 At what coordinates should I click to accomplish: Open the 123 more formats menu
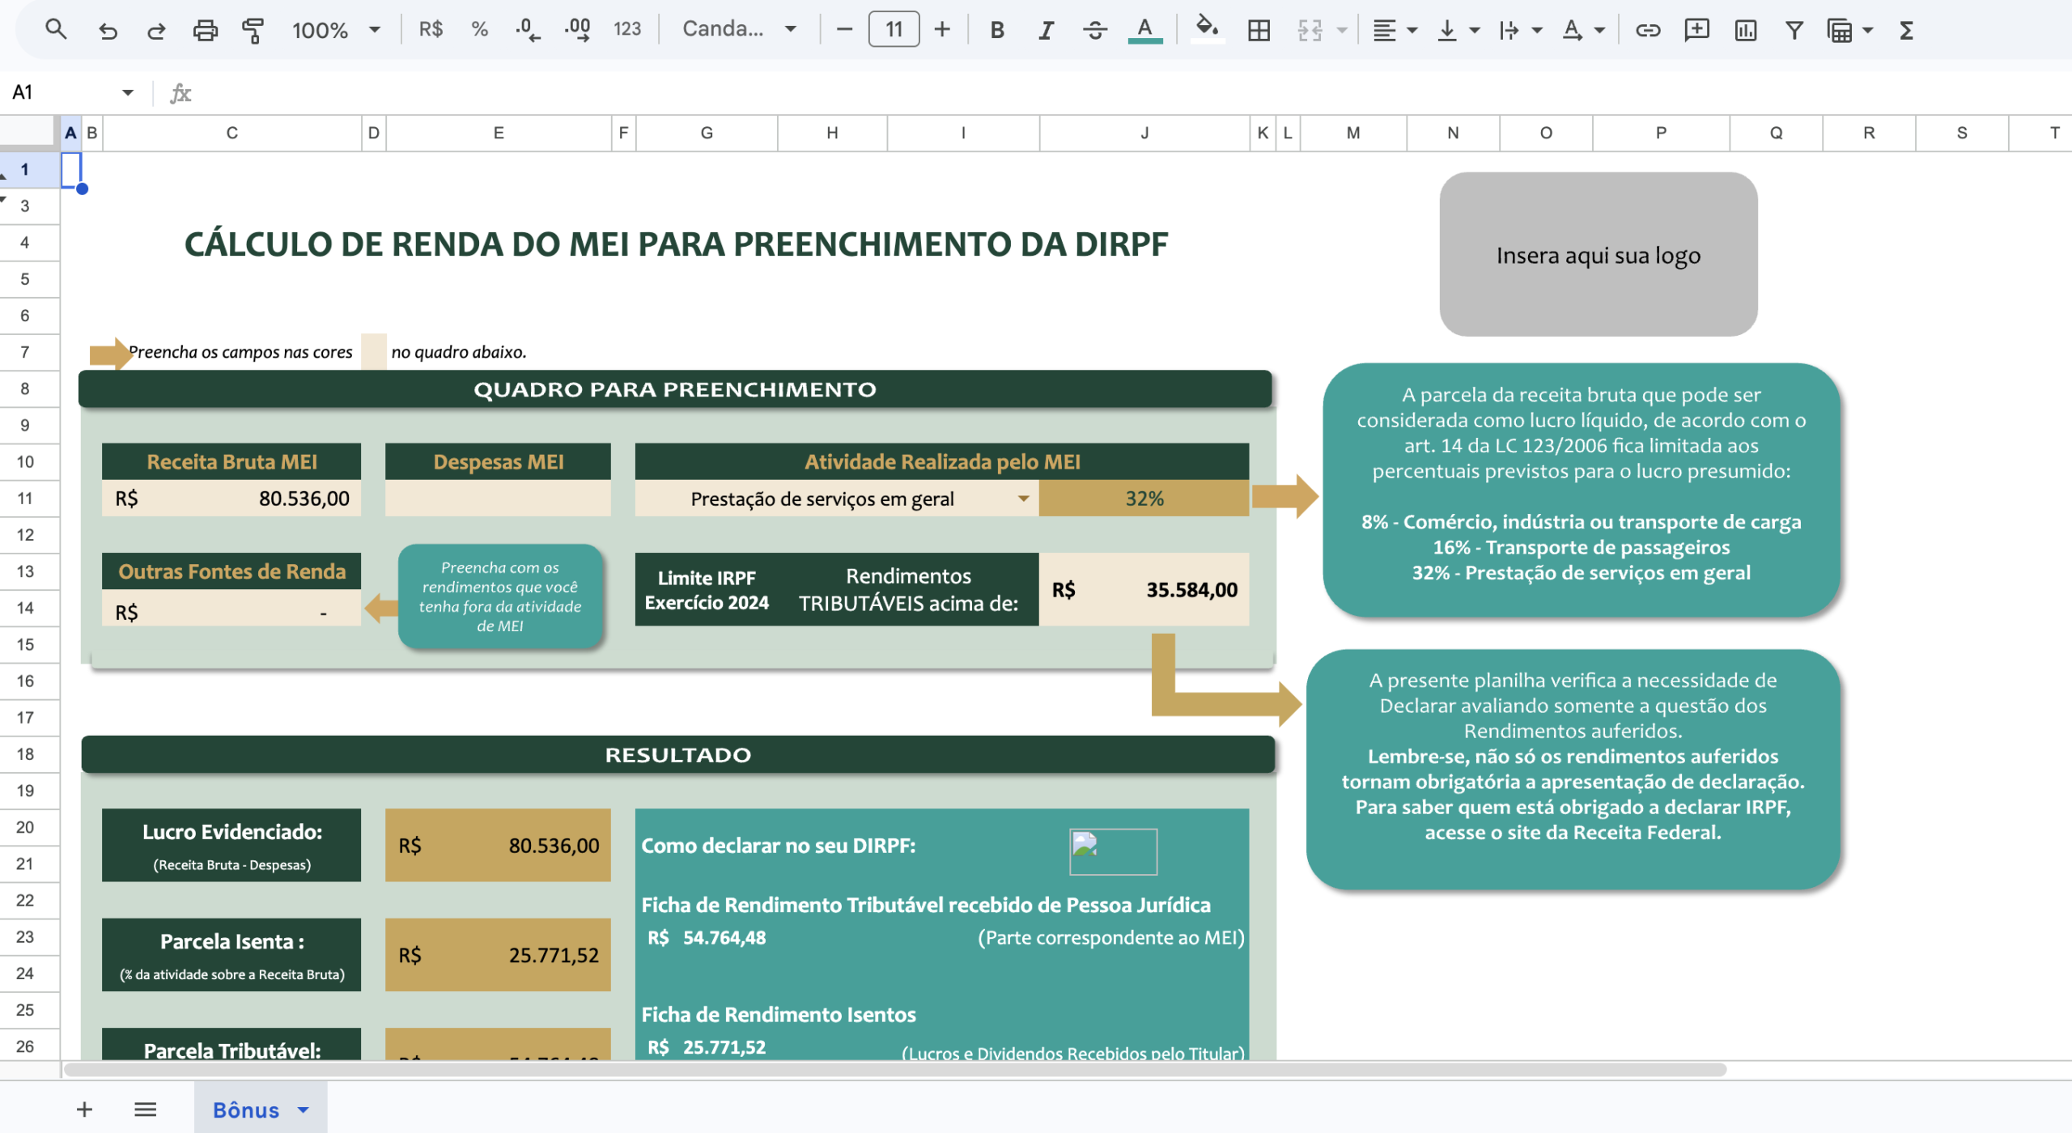click(627, 30)
